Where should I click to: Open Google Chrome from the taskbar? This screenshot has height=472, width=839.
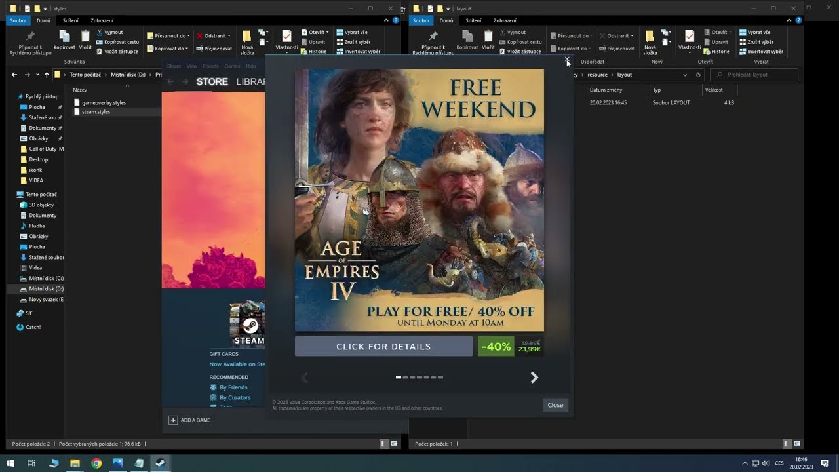click(96, 463)
